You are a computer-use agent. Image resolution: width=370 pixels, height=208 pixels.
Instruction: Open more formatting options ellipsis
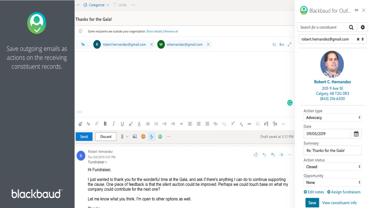point(283,124)
